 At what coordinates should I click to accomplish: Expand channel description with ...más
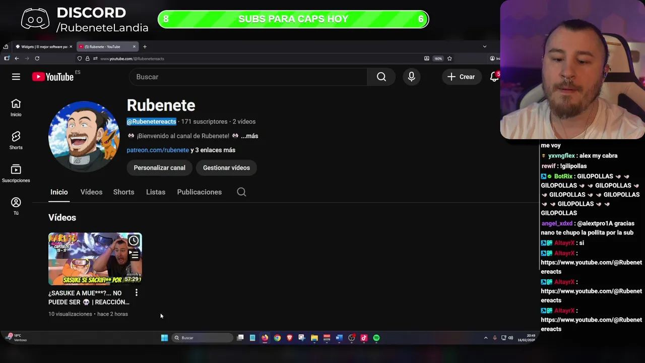249,136
